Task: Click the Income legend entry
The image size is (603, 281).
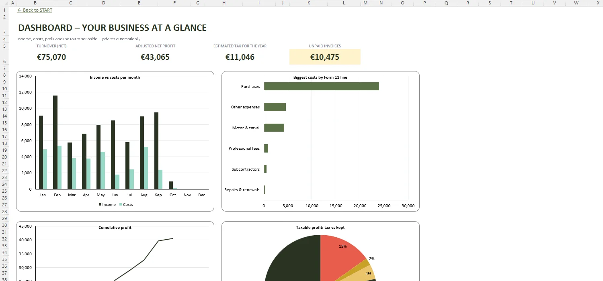Action: [107, 204]
